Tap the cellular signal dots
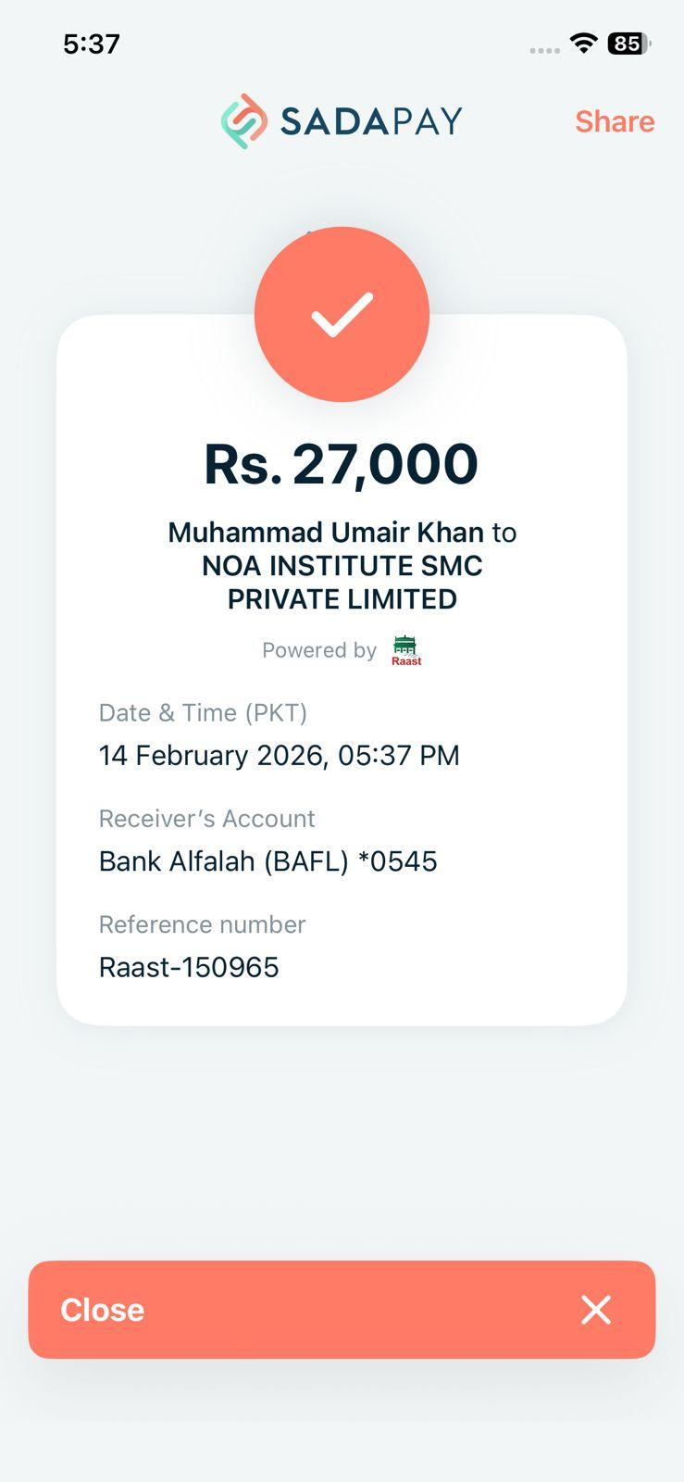The image size is (684, 1482). [544, 50]
